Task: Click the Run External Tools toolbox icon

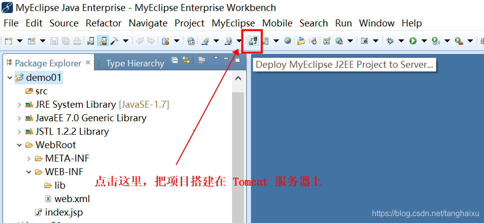Action: pos(458,41)
